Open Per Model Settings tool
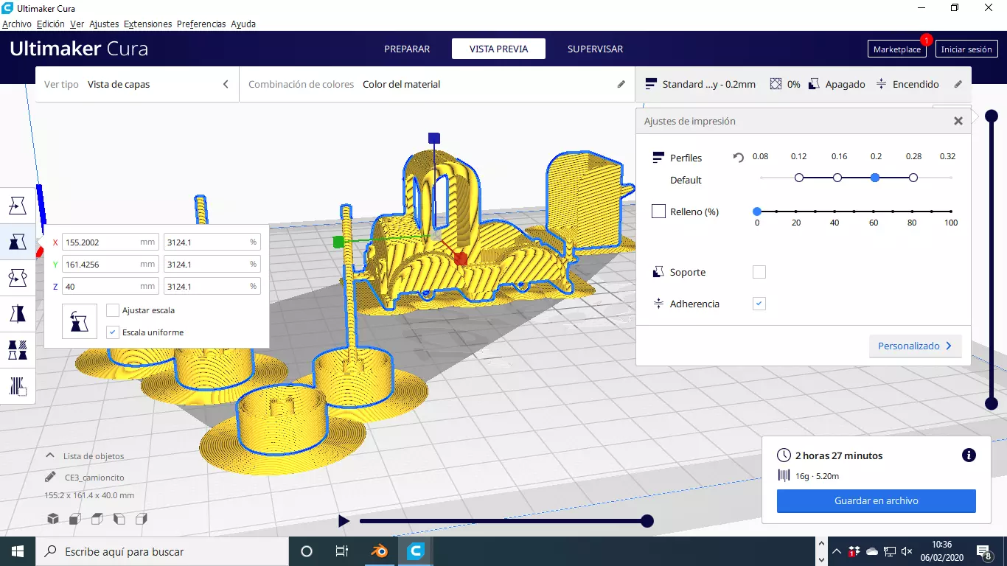This screenshot has height=566, width=1007. pos(18,349)
